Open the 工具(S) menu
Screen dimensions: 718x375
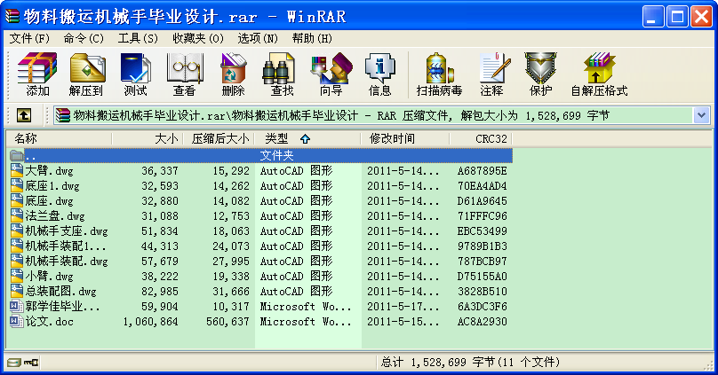[x=138, y=38]
